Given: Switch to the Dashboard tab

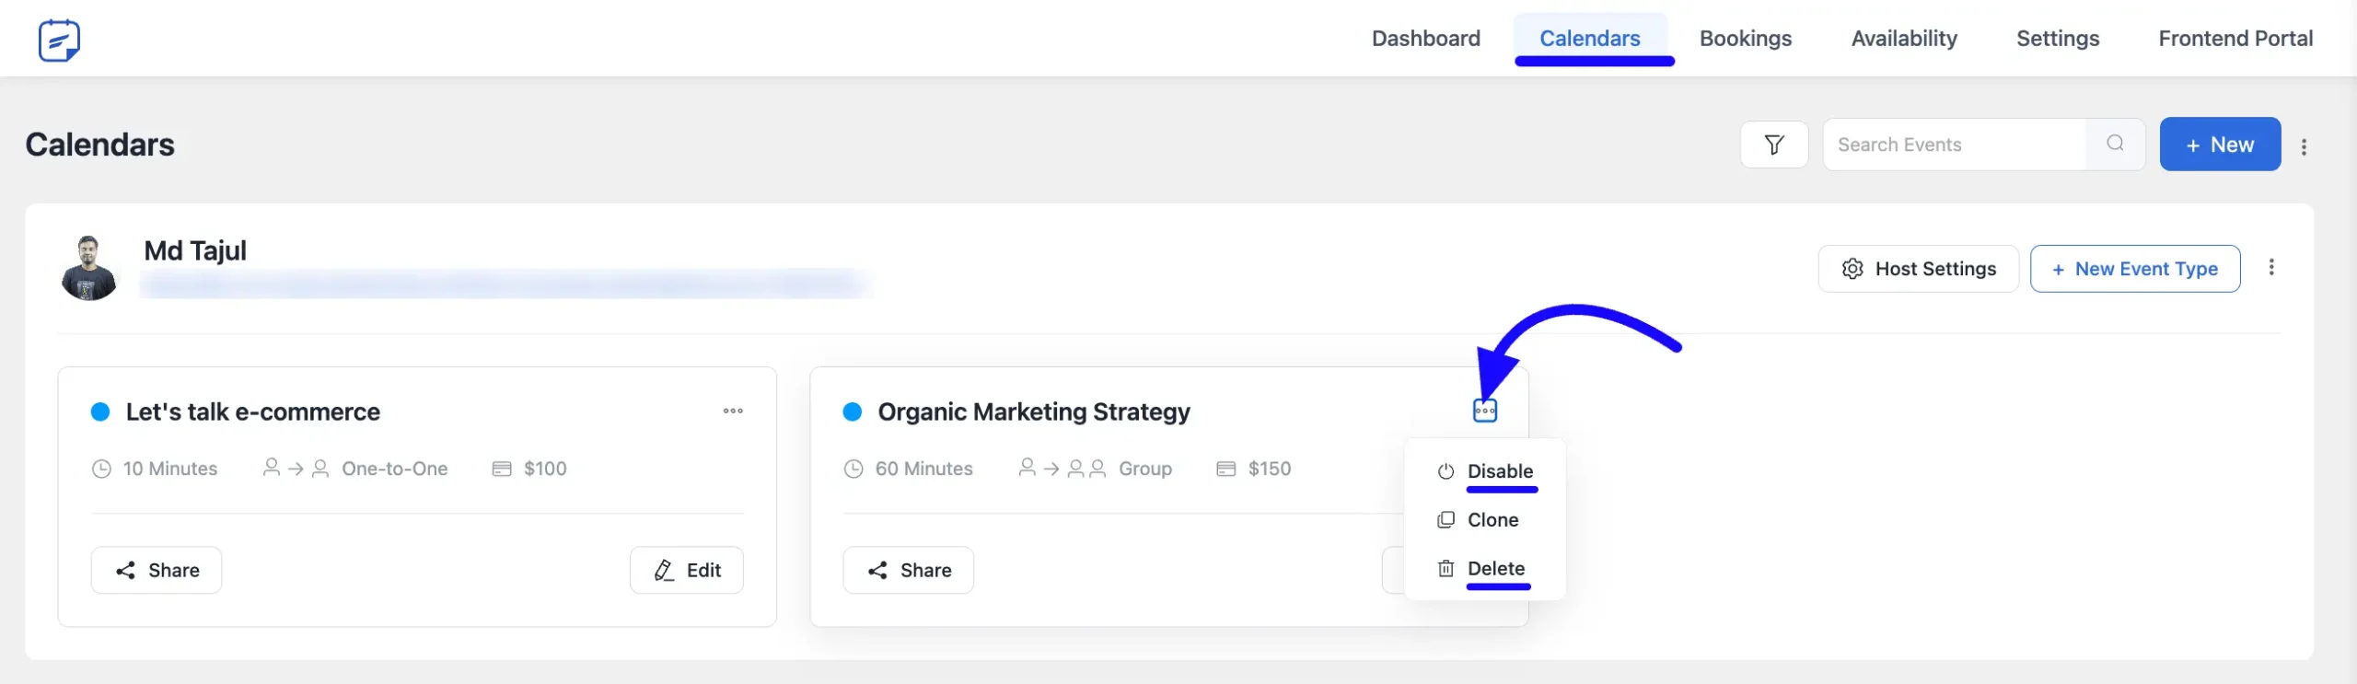Looking at the screenshot, I should pos(1425,39).
